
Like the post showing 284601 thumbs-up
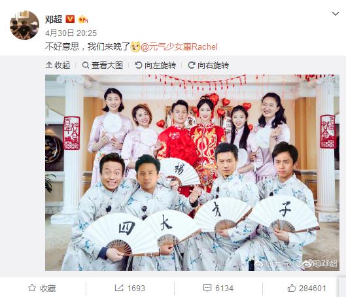click(x=307, y=288)
